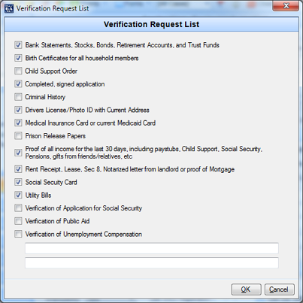The height and width of the screenshot is (303, 303).
Task: Uncheck Bank Statements, Stocks, Bonds checkbox
Action: [x=18, y=45]
